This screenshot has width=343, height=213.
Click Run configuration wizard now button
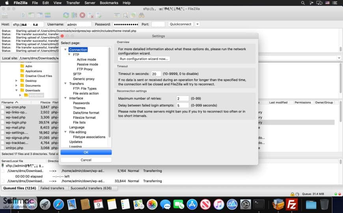tap(144, 59)
